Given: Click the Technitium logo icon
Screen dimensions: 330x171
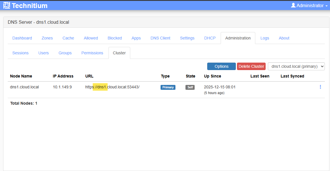Looking at the screenshot, I should [x=7, y=5].
